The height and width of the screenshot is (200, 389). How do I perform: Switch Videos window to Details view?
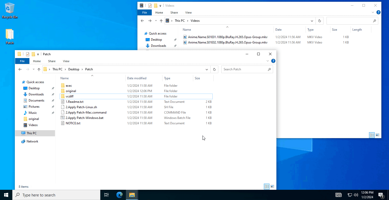pyautogui.click(x=372, y=135)
